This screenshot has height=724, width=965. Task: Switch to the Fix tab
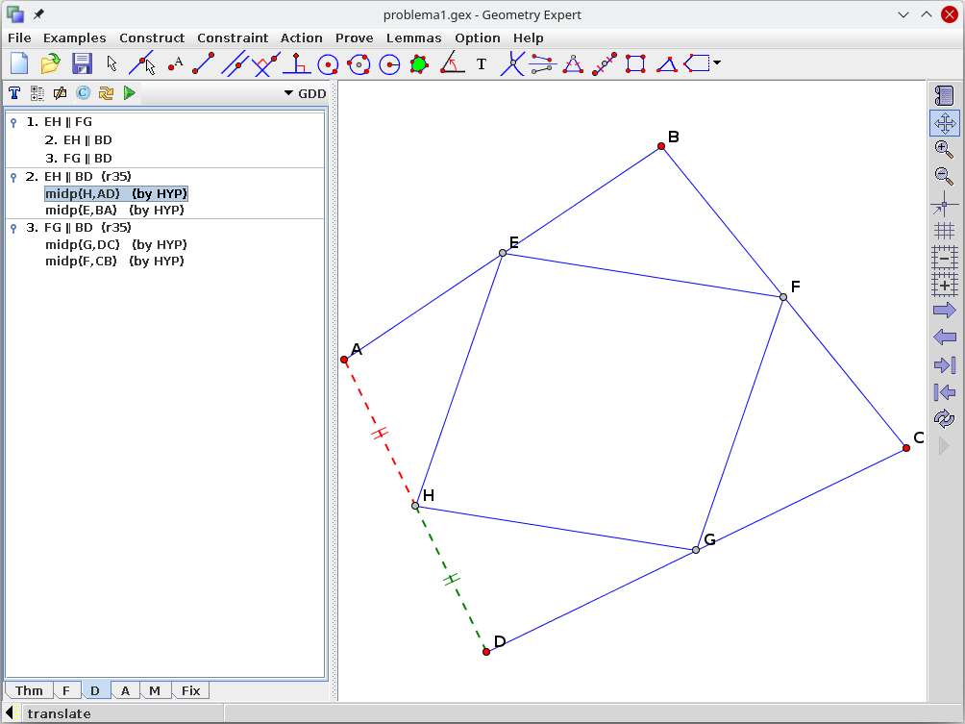pyautogui.click(x=190, y=690)
